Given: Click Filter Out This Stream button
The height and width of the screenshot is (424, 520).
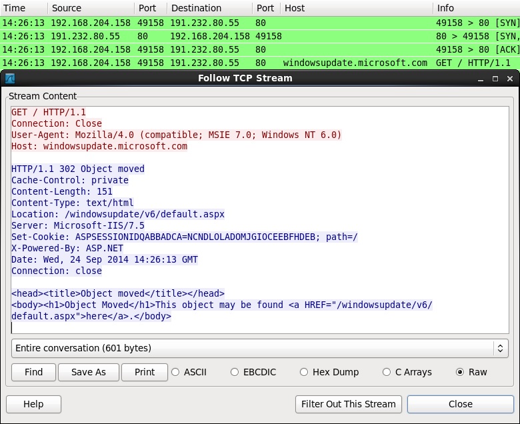Looking at the screenshot, I should click(x=349, y=404).
